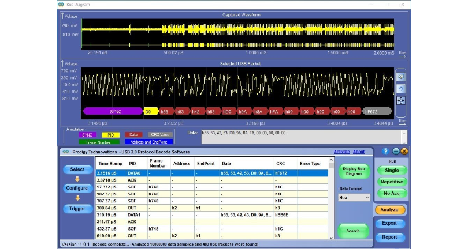Screen dimensions: 468x249
Task: Select the 182.37 µS SOF row
Action: pyautogui.click(x=212, y=194)
